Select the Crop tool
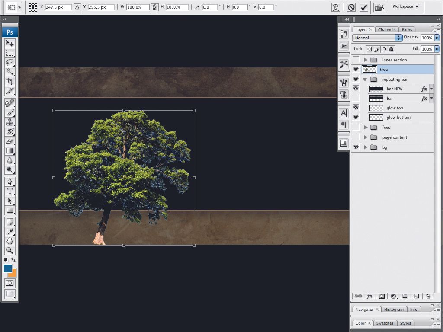 [10, 82]
